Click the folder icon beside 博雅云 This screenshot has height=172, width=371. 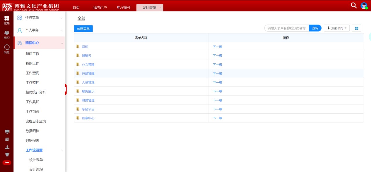pos(78,55)
